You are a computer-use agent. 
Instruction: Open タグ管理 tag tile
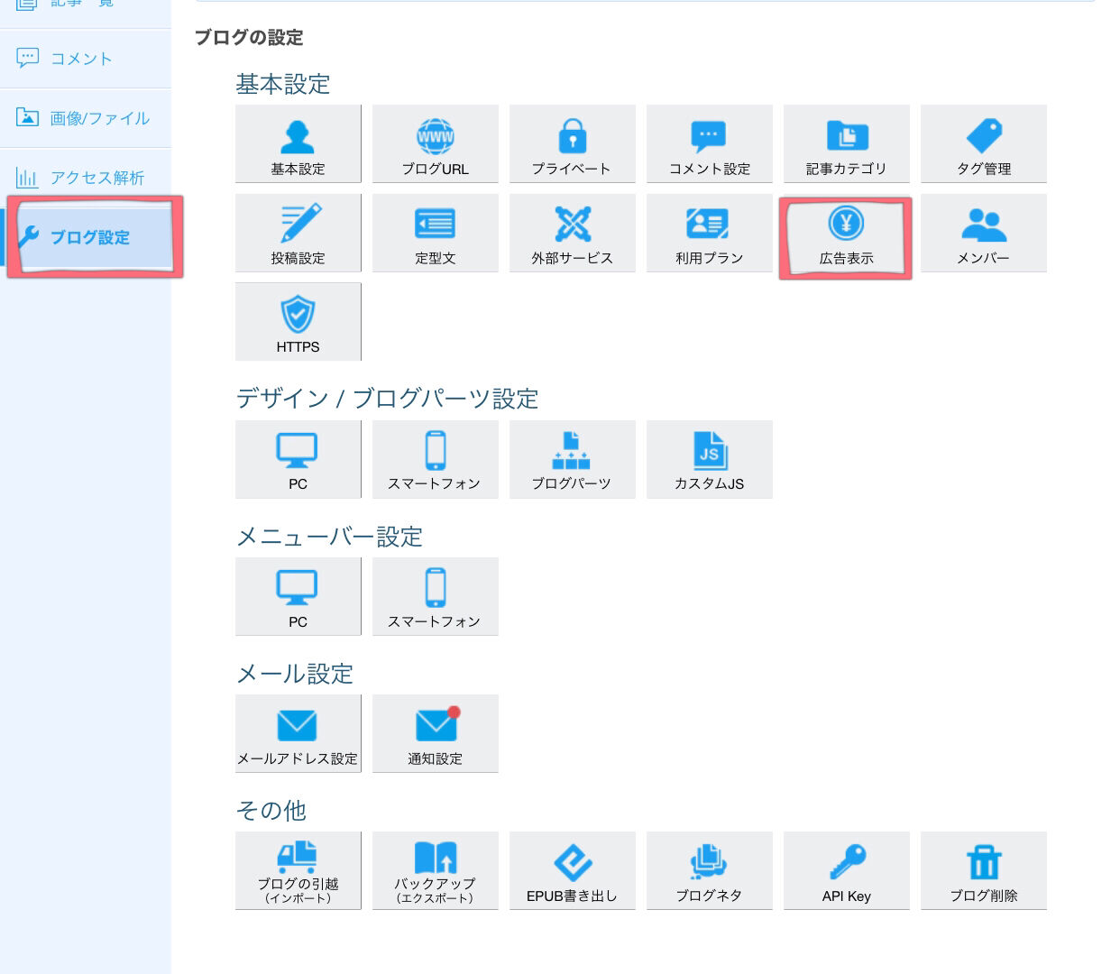[x=984, y=143]
